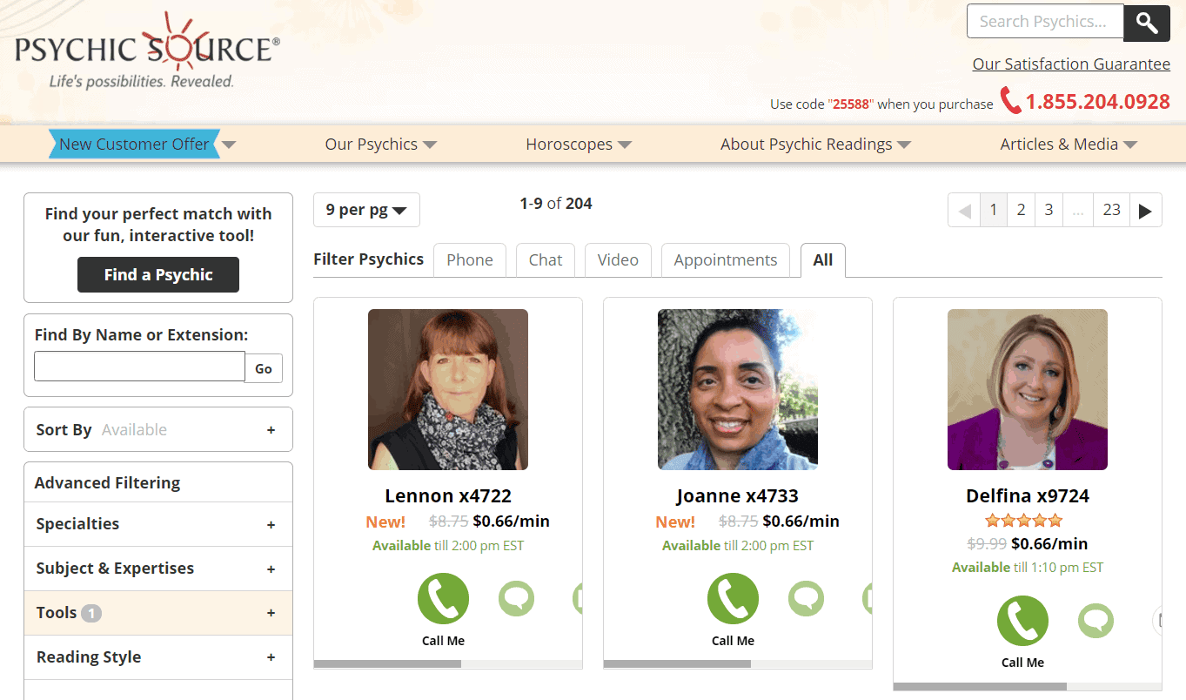The width and height of the screenshot is (1186, 700).
Task: Open Delfina x9724 profile name
Action: 1028,496
